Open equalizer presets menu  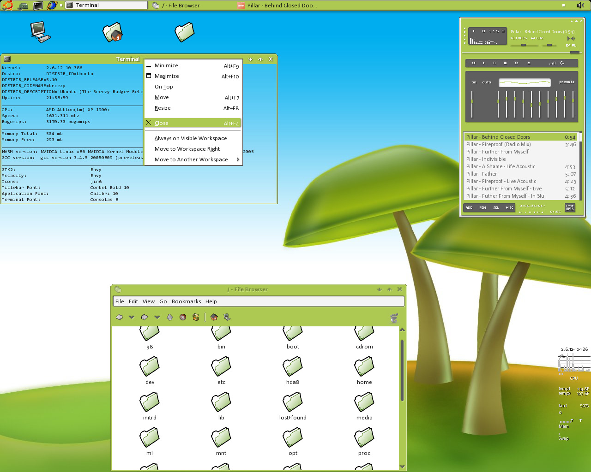pos(567,82)
